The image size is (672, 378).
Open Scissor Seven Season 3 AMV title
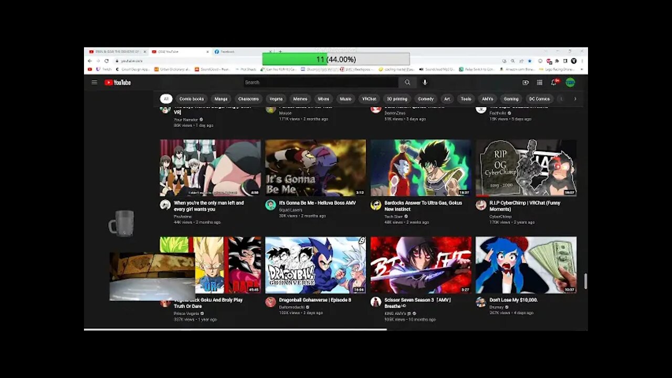click(418, 303)
